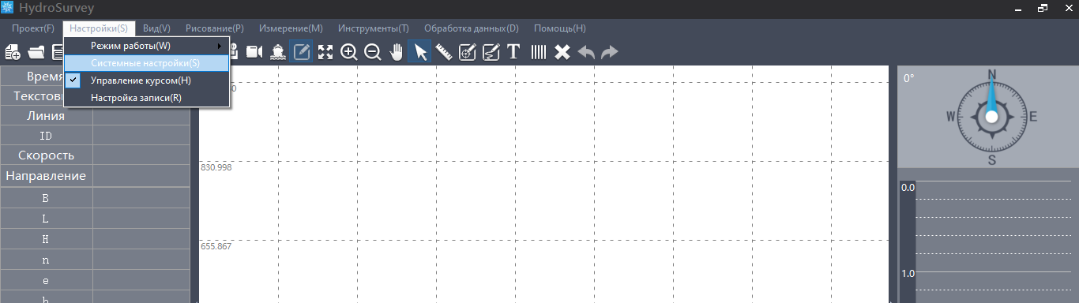This screenshot has width=1079, height=303.
Task: Click the video camera icon
Action: click(254, 52)
